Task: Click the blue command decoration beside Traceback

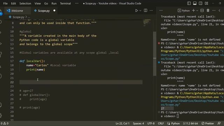Action: (159, 62)
